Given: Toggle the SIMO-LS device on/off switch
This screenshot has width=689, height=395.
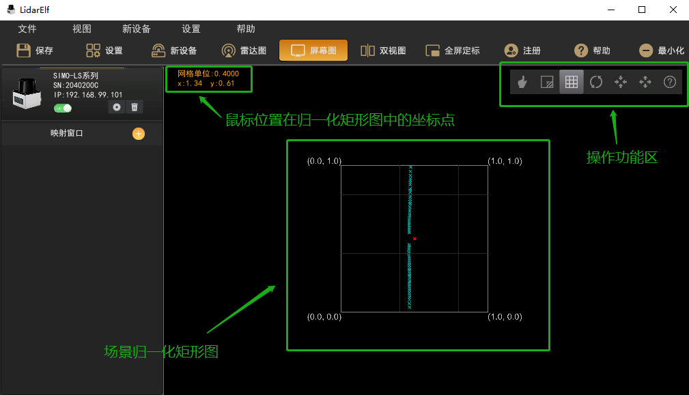Looking at the screenshot, I should (x=63, y=108).
